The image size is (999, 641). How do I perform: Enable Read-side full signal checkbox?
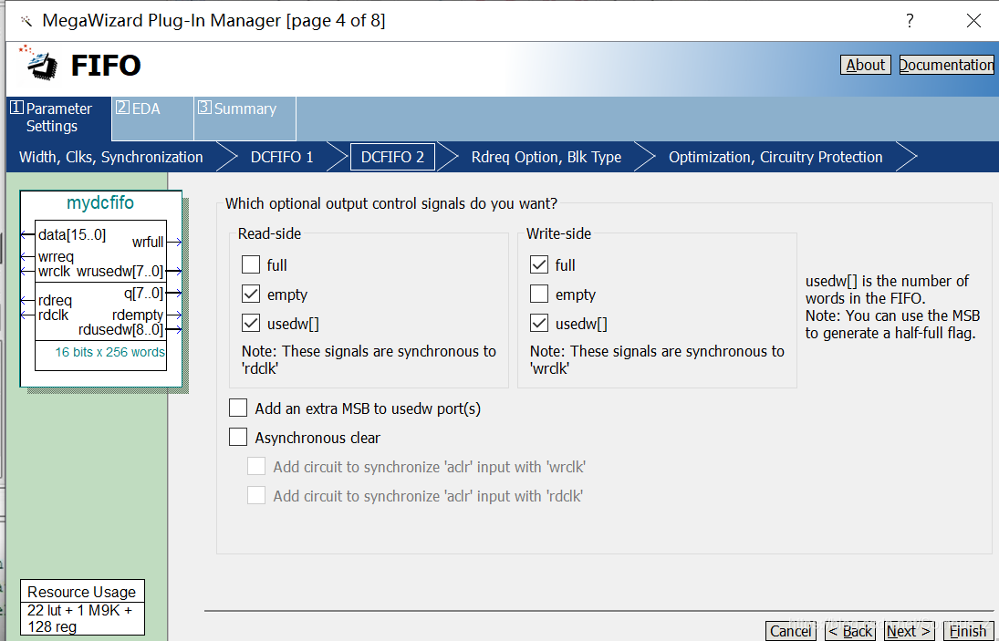(x=251, y=264)
